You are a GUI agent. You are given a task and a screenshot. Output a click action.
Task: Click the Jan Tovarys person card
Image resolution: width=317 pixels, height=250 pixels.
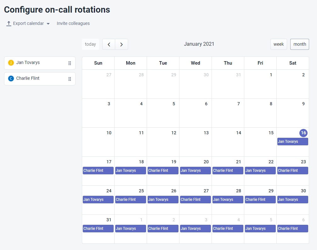(x=38, y=63)
